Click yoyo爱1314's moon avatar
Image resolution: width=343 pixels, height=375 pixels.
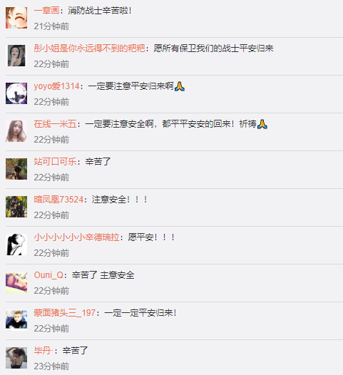click(x=16, y=93)
